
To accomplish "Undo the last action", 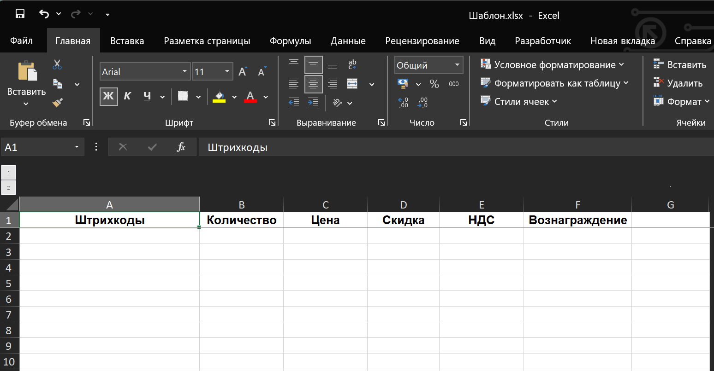I will [44, 14].
